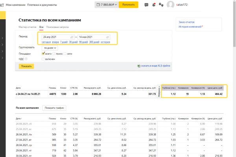The image size is (236, 157).
Task: Click the start date field 24 апр 2021
Action: pyautogui.click(x=58, y=37)
